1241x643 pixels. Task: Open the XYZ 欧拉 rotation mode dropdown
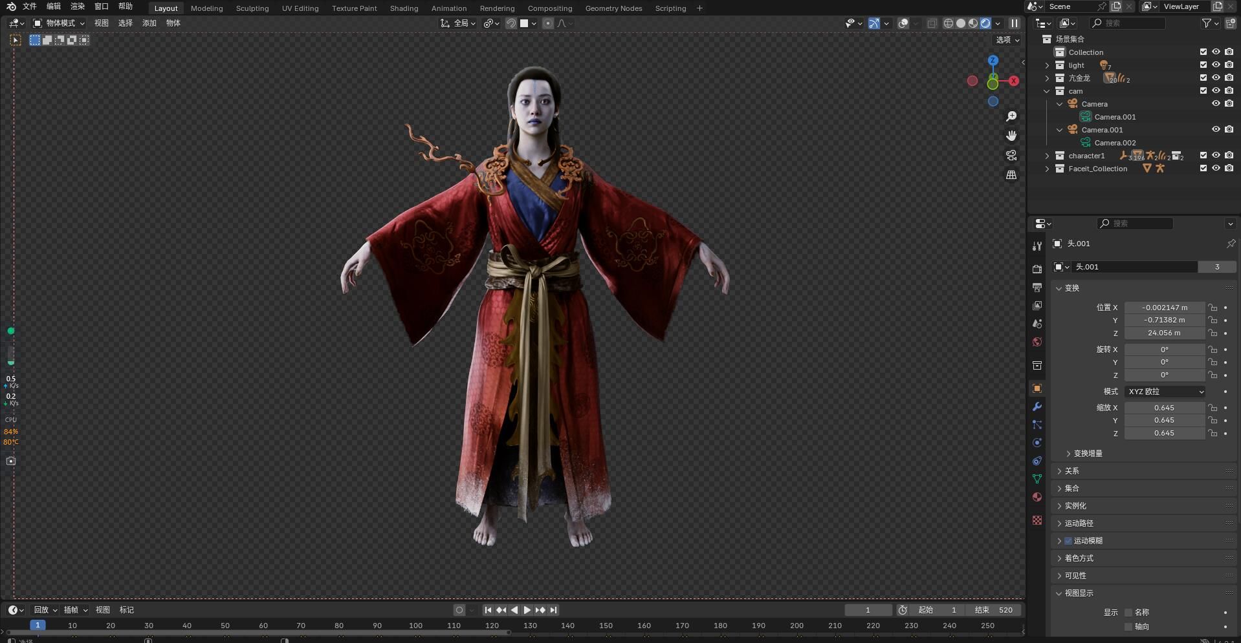(x=1165, y=392)
